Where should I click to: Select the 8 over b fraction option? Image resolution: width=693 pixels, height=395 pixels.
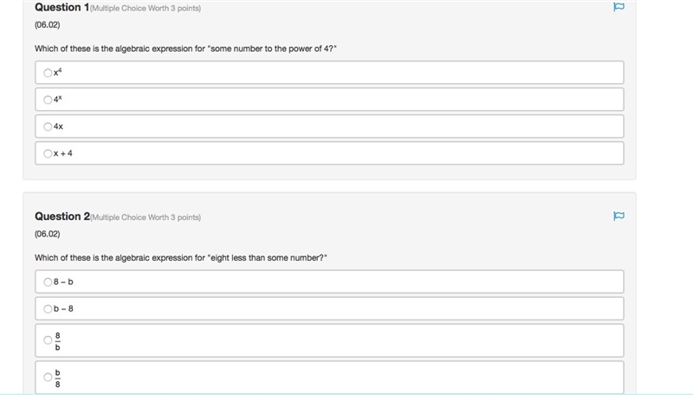coord(48,340)
